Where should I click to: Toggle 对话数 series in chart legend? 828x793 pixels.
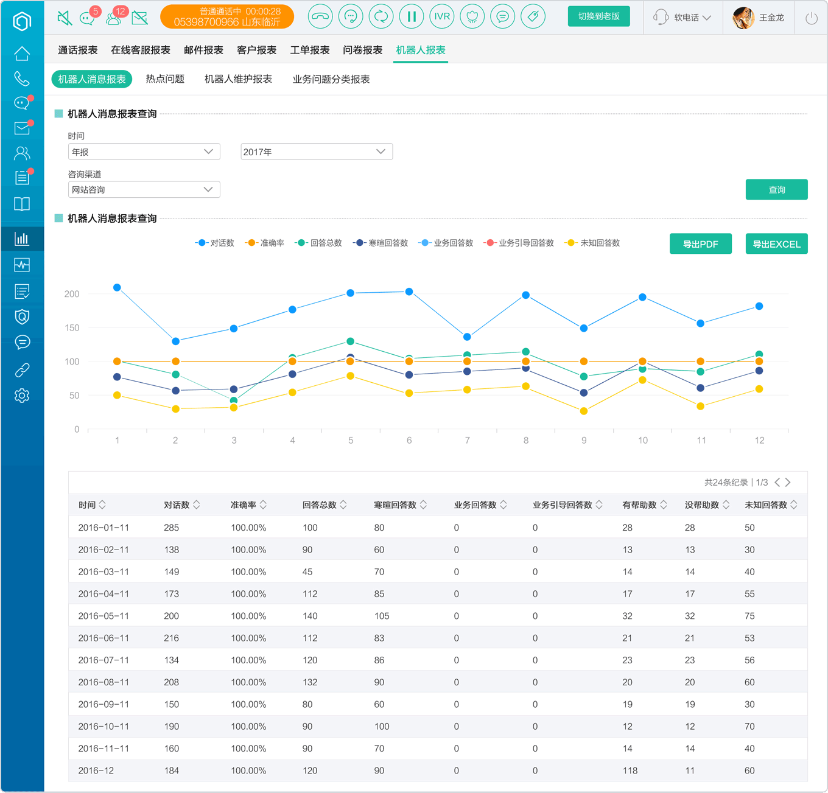point(215,243)
